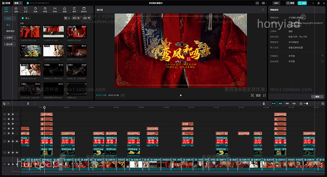Toggle the preview axis switch
The width and height of the screenshot is (327, 177).
pos(294,103)
